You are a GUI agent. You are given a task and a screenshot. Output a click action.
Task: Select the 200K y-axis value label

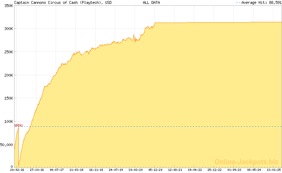tap(7, 75)
